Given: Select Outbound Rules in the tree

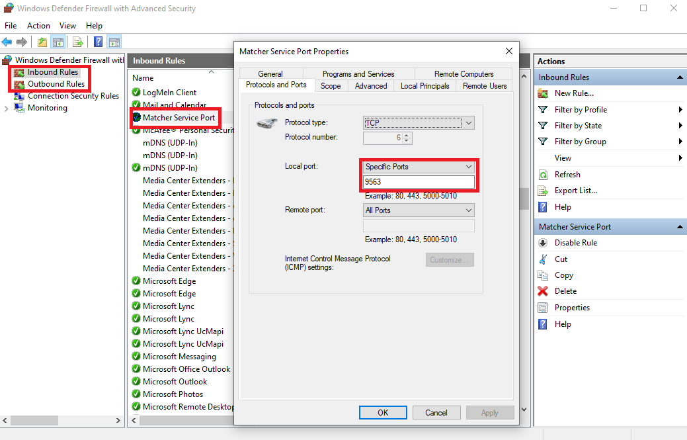Looking at the screenshot, I should click(x=56, y=84).
